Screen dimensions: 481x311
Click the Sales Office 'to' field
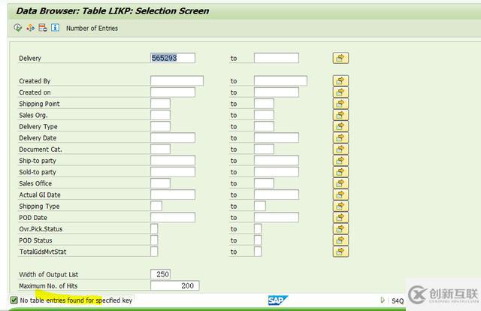coord(264,183)
